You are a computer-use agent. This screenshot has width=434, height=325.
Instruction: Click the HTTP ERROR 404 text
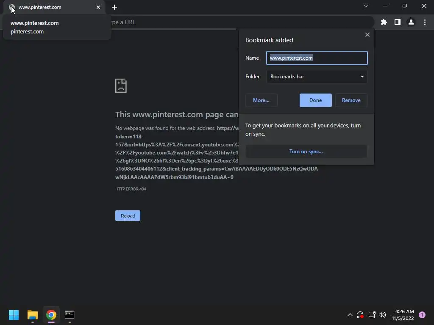click(131, 189)
